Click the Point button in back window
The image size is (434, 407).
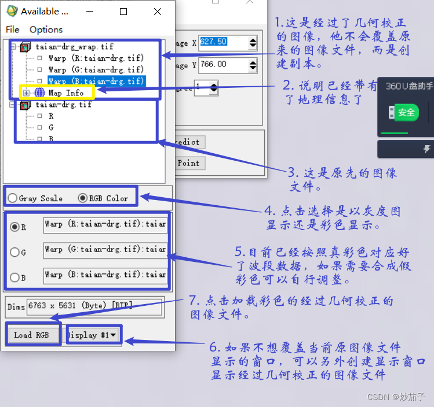190,163
